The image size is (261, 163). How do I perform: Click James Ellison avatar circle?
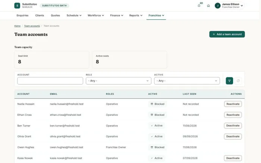point(217,6)
